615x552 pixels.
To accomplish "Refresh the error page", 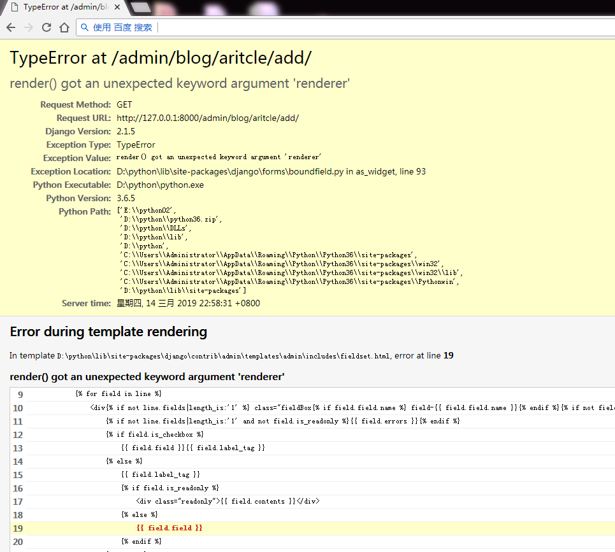I will tap(46, 27).
